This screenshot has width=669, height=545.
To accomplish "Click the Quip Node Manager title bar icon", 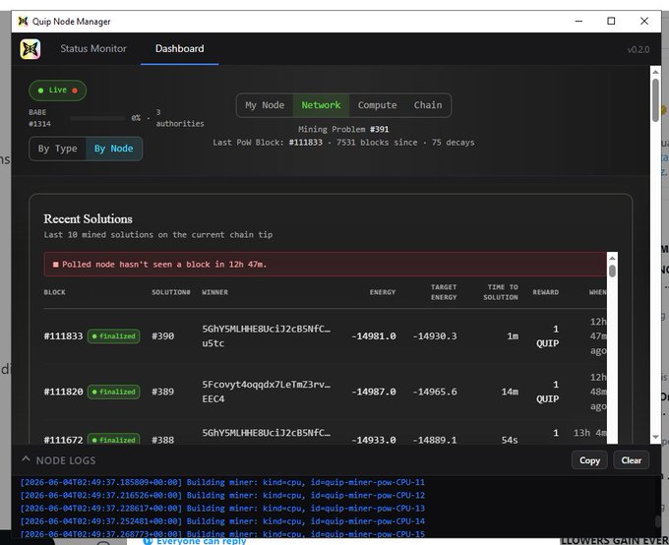I will pos(23,21).
